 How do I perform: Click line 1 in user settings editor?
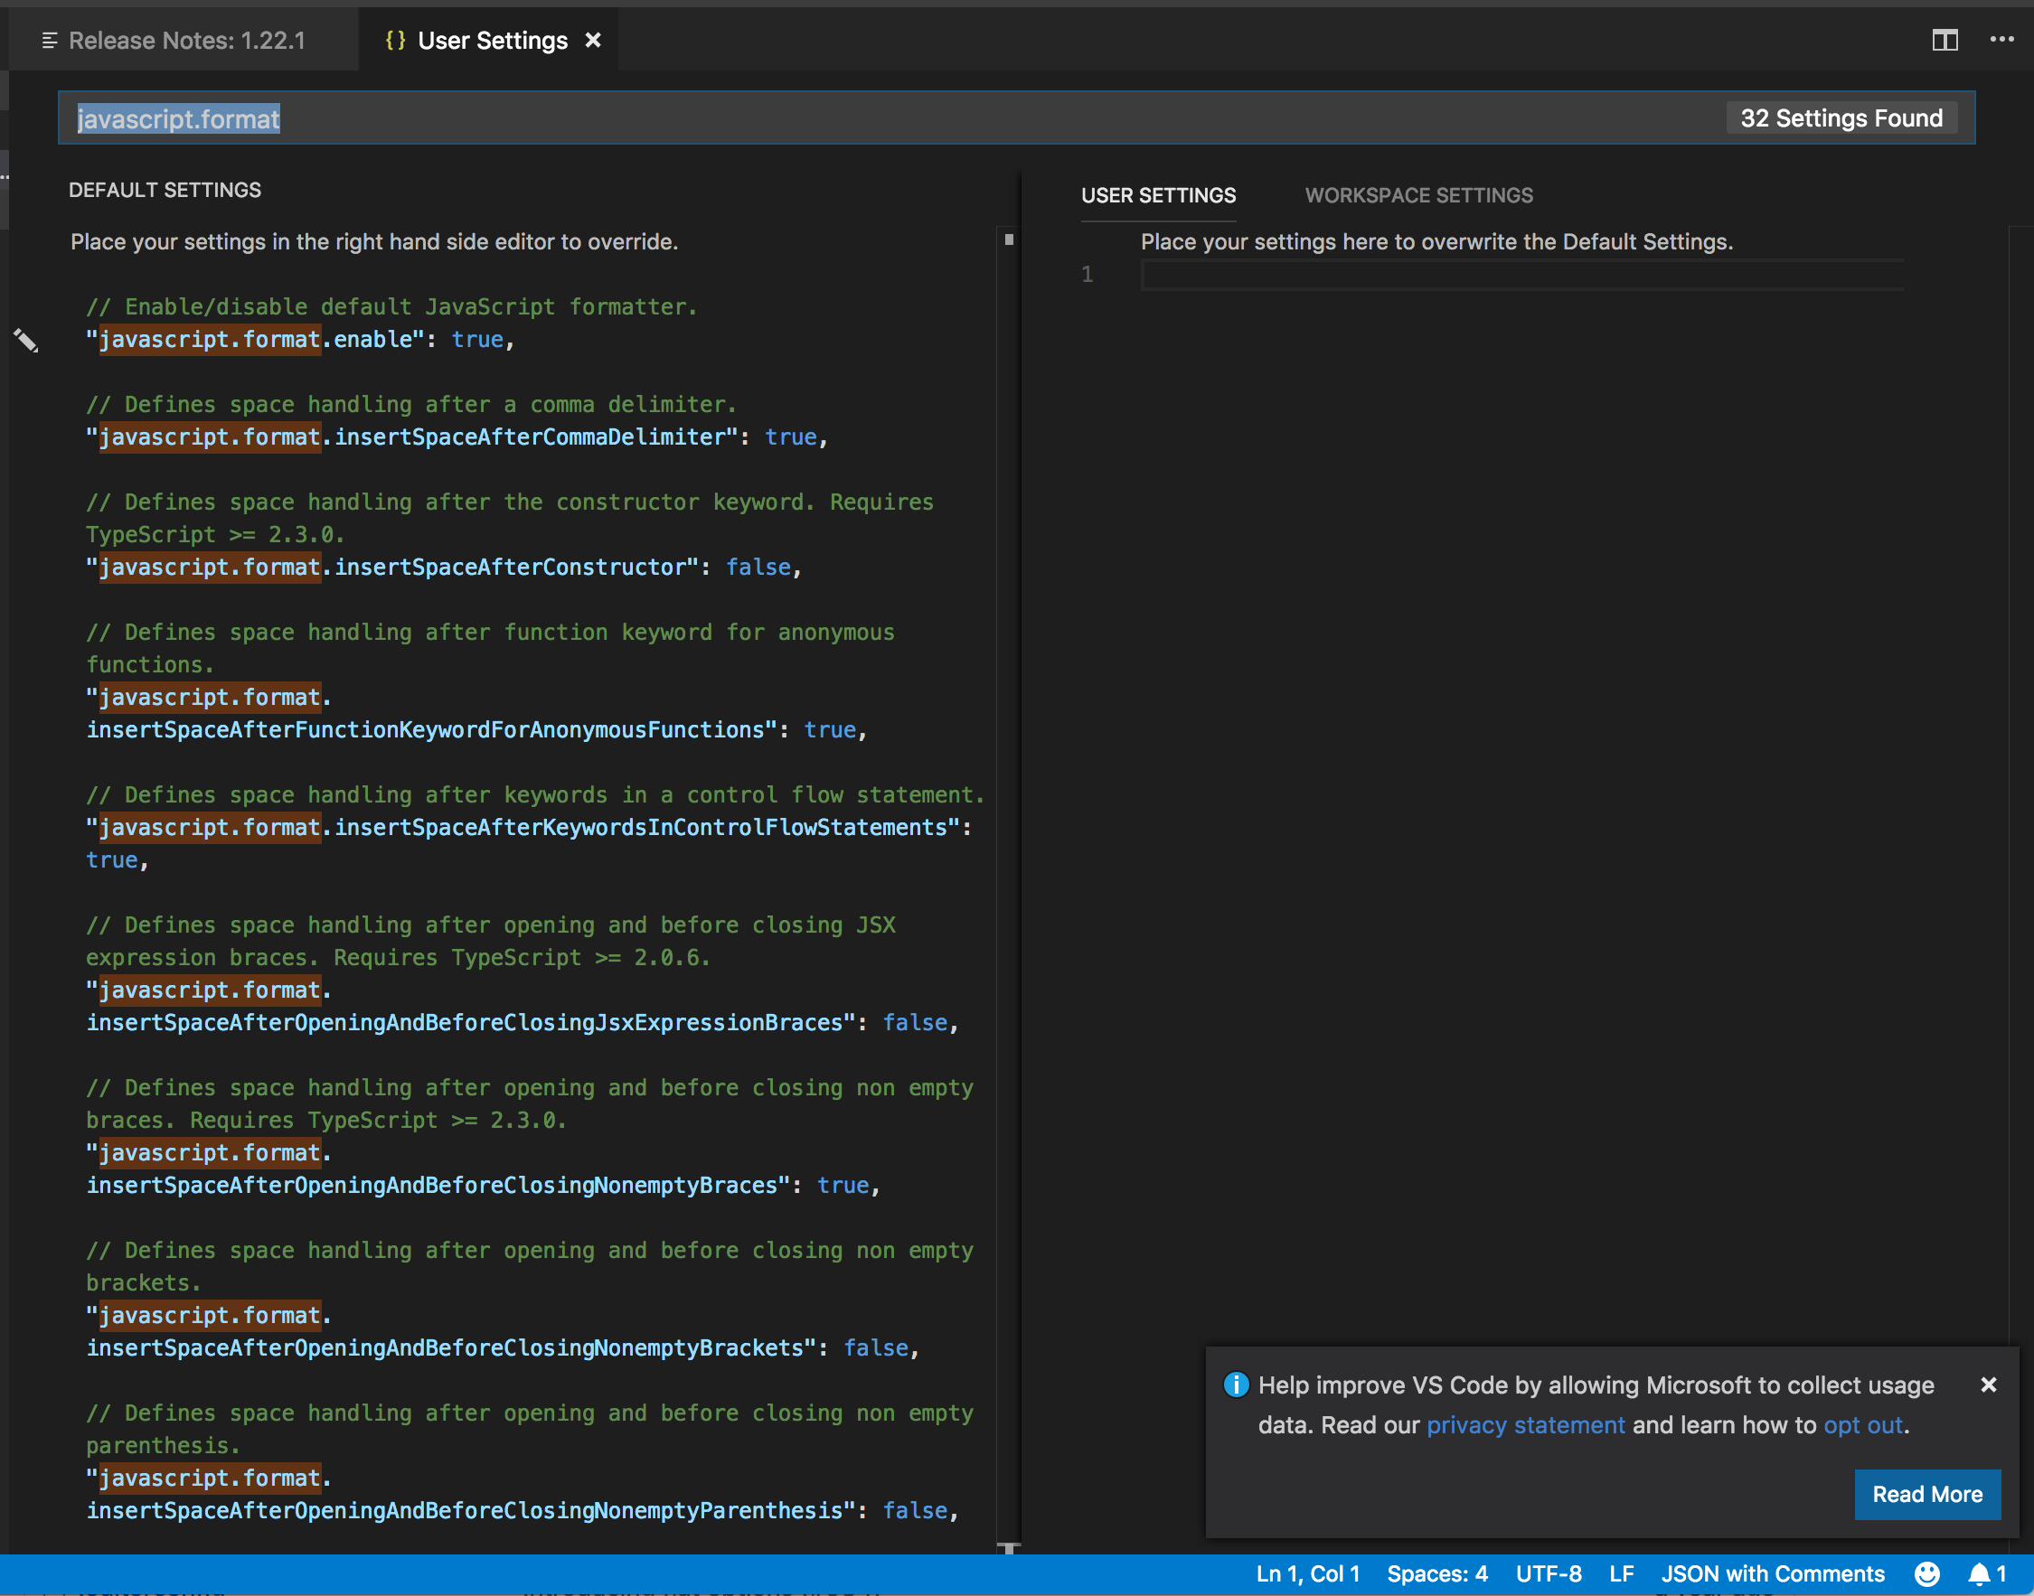(1520, 275)
